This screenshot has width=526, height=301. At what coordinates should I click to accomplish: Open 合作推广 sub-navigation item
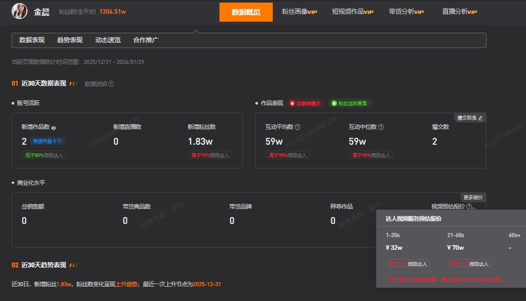[146, 40]
